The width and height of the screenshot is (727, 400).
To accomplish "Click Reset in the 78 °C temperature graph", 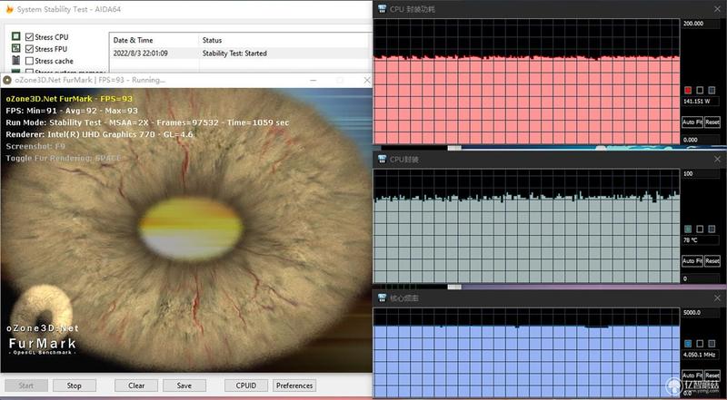I will [x=712, y=261].
